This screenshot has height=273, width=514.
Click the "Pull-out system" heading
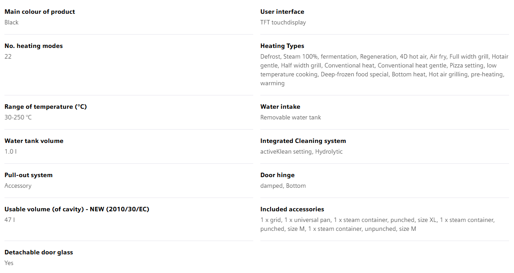point(28,175)
